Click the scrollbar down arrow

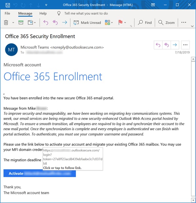click(193, 199)
